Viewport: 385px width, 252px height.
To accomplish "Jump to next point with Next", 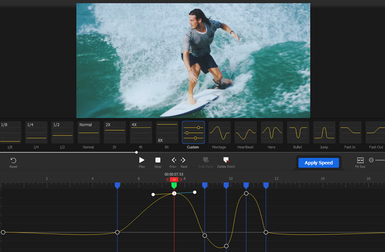I will [x=184, y=160].
